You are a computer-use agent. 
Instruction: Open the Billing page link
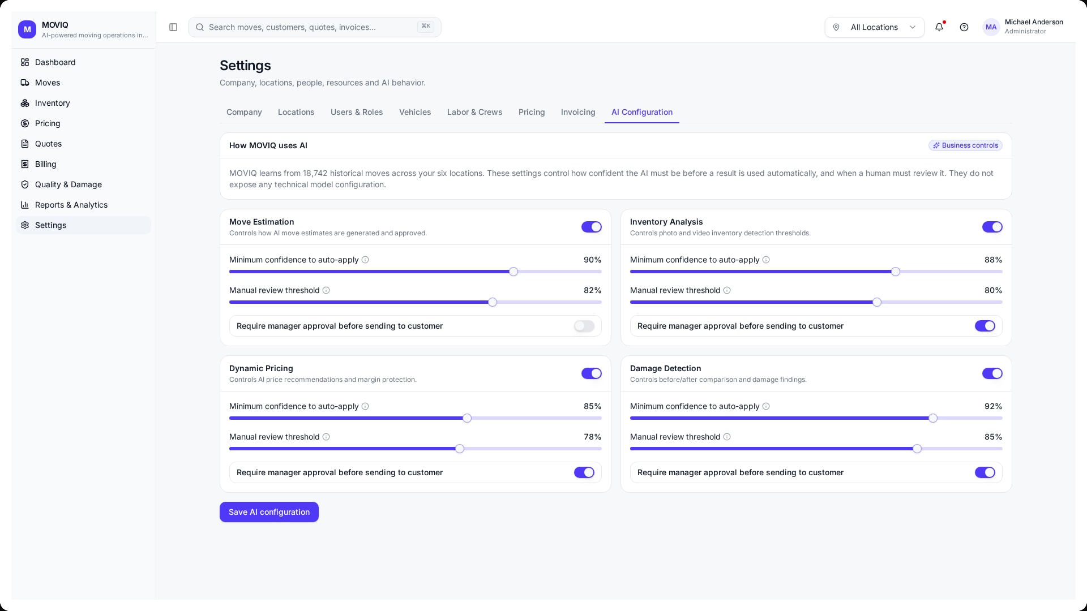[x=83, y=164]
